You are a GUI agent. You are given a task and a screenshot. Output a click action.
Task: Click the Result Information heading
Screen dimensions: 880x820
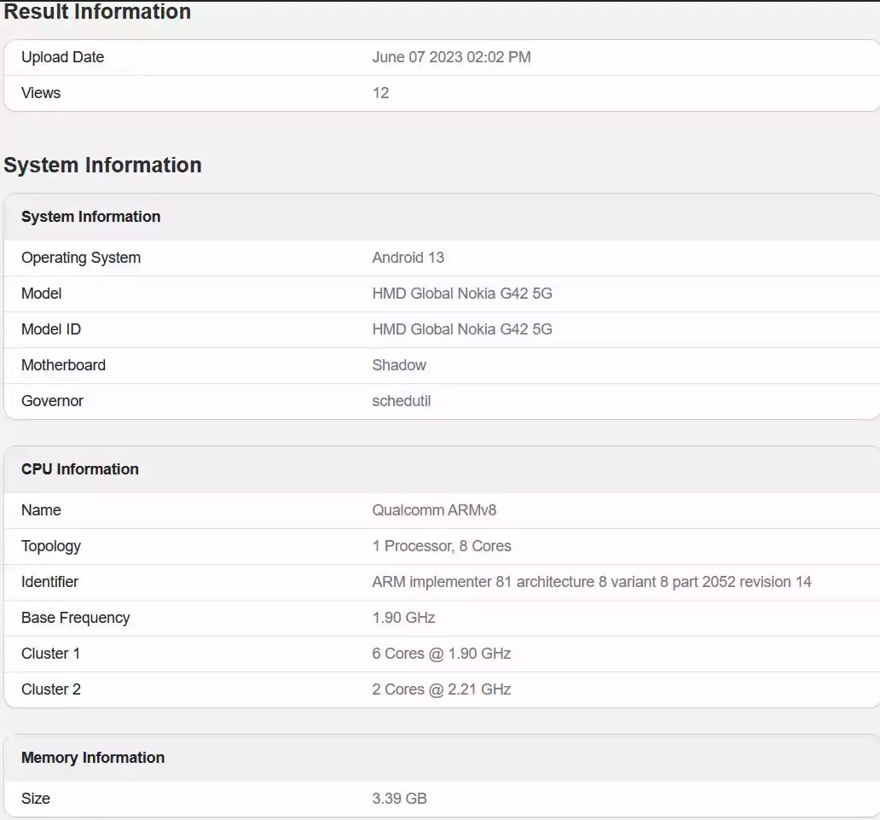click(97, 11)
